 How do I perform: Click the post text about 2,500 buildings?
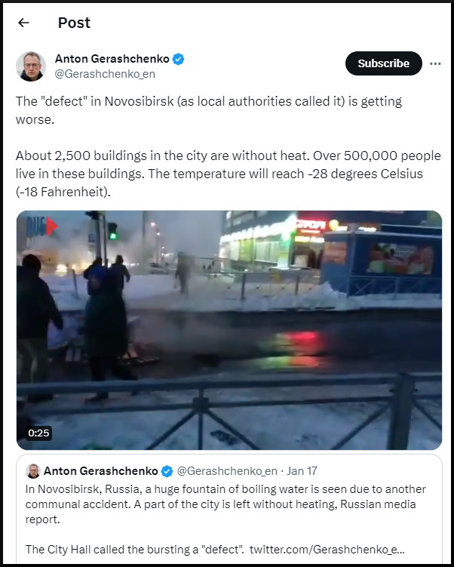229,174
